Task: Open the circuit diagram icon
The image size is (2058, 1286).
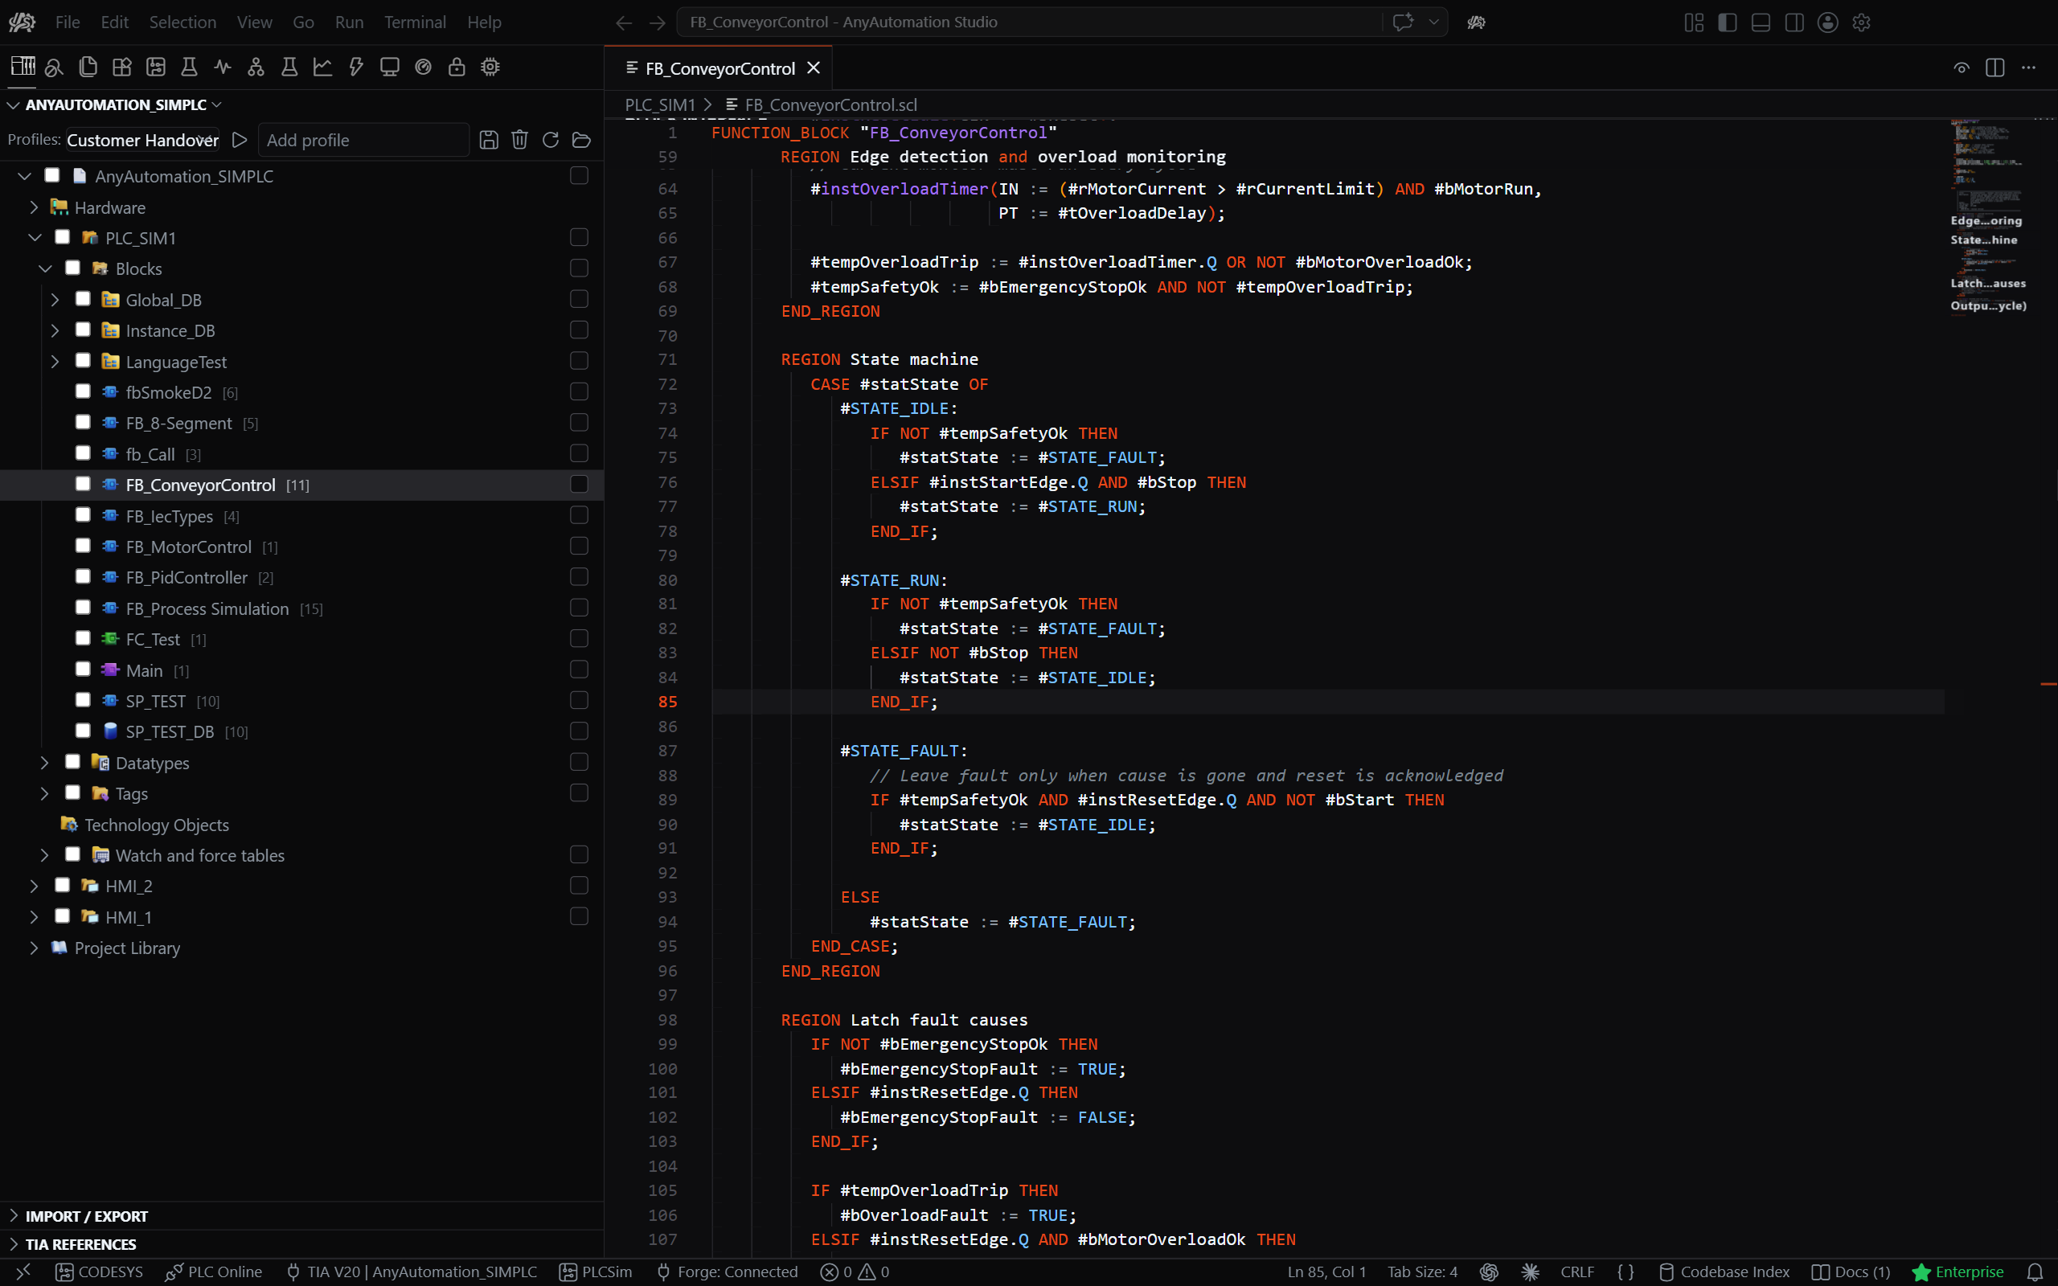Action: (x=156, y=67)
